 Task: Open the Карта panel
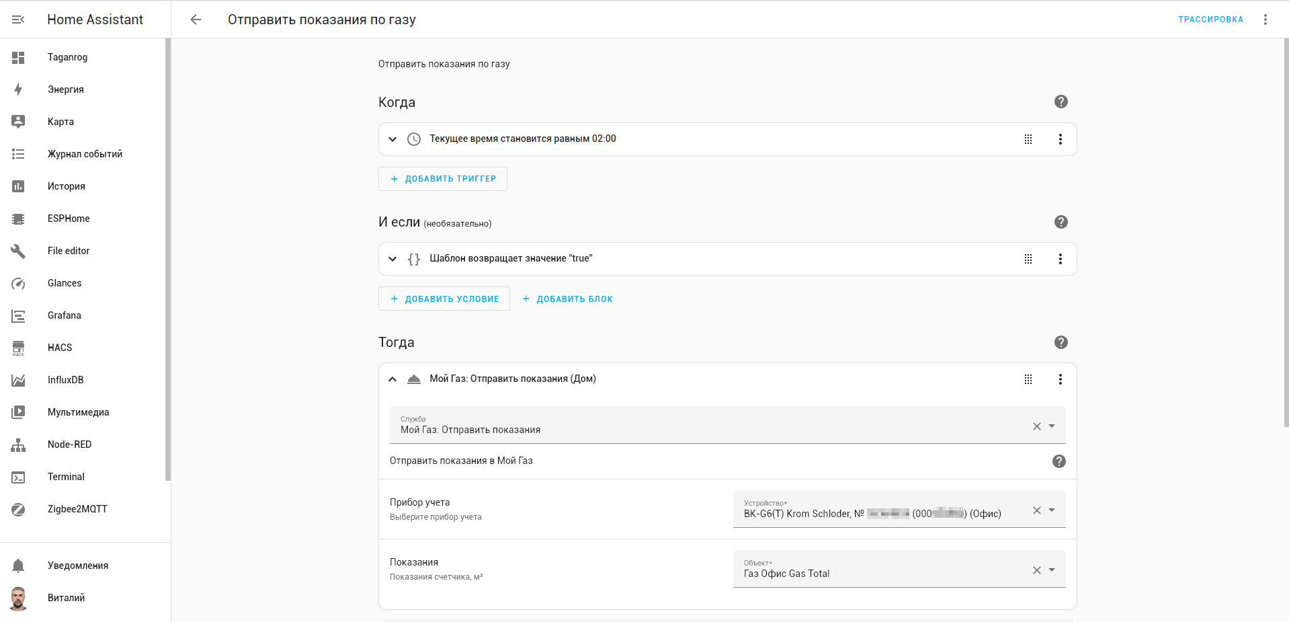pos(83,122)
